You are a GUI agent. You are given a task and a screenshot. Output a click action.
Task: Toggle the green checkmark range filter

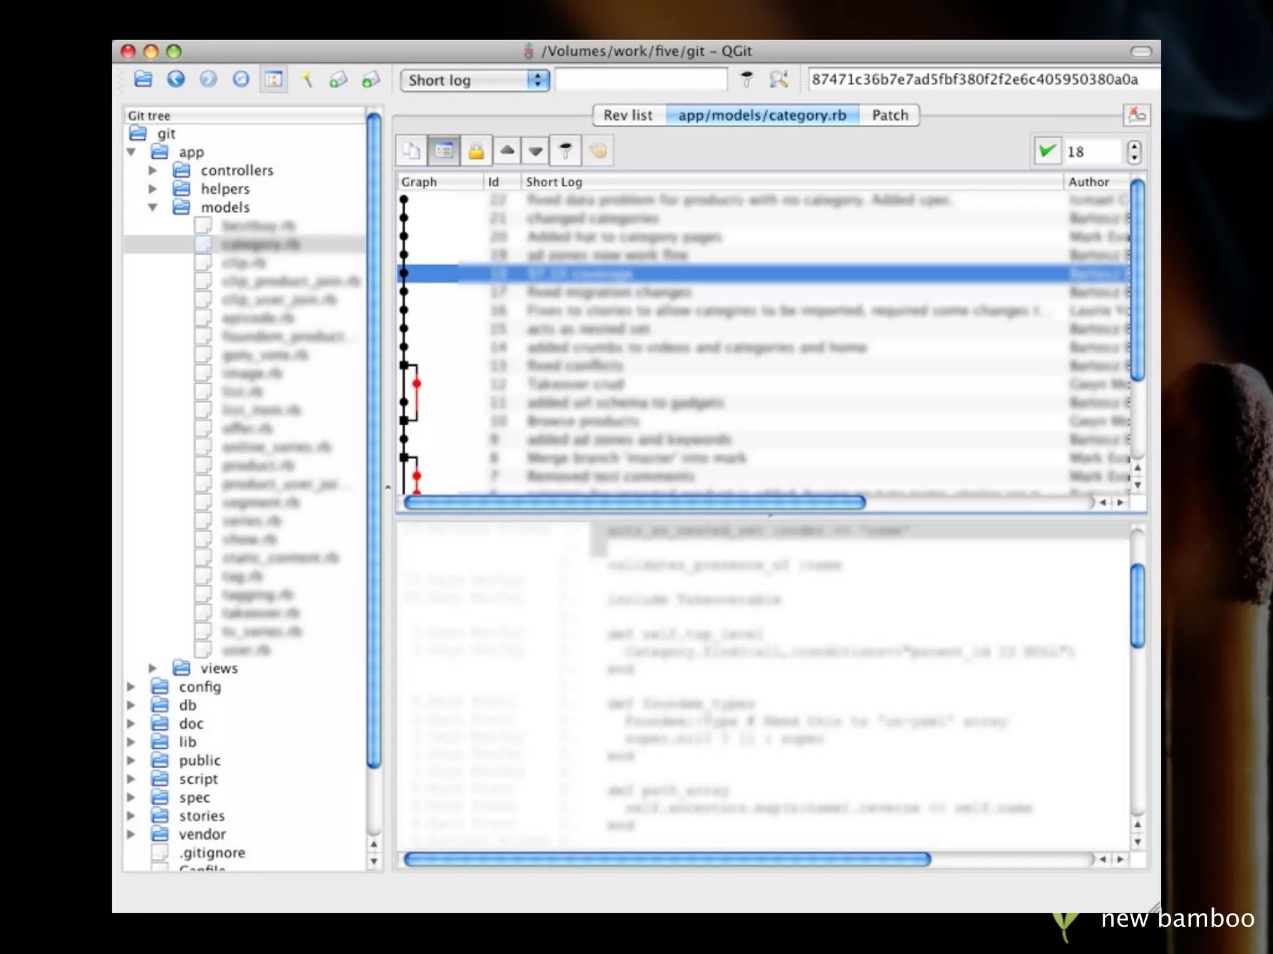[x=1047, y=151]
